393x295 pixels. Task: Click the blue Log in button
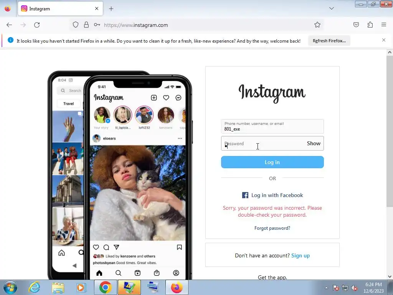pos(272,162)
